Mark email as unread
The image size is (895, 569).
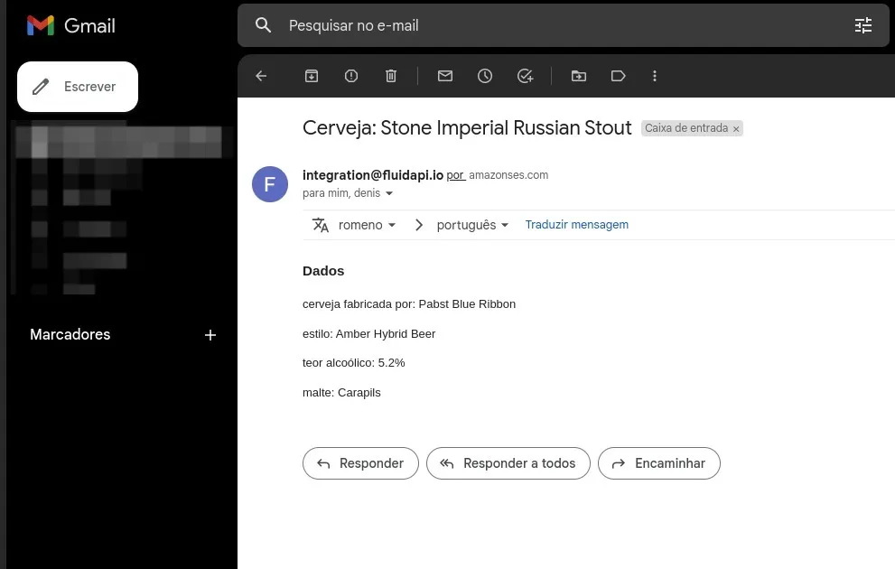point(445,76)
